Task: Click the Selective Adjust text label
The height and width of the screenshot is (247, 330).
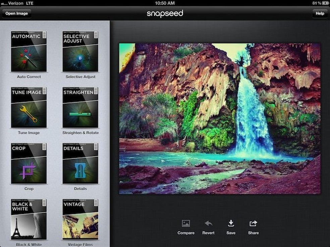Action: (x=80, y=77)
